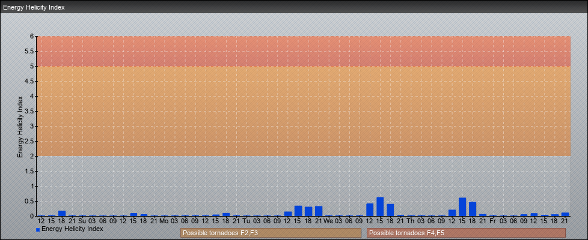Screen dimensions: 588x240
Task: Click the blue Energy Helicity Index legend square
Action: [38, 230]
